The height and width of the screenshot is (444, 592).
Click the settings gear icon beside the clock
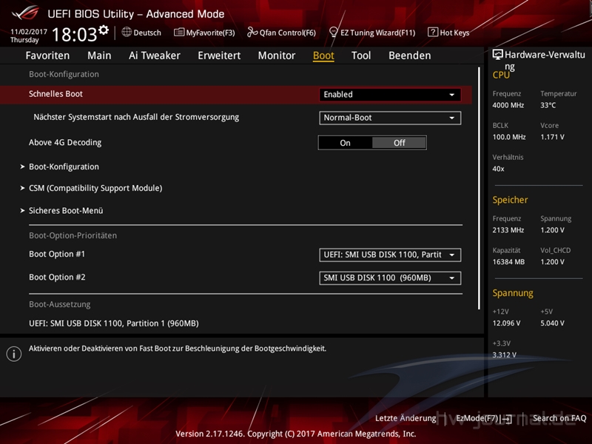(x=104, y=30)
